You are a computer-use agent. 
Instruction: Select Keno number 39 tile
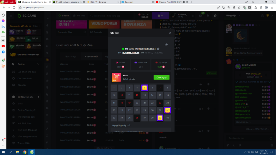160,118
